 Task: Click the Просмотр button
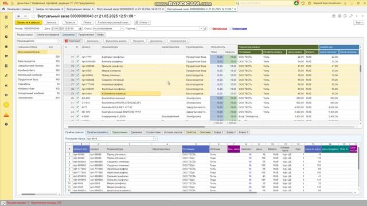point(138,41)
